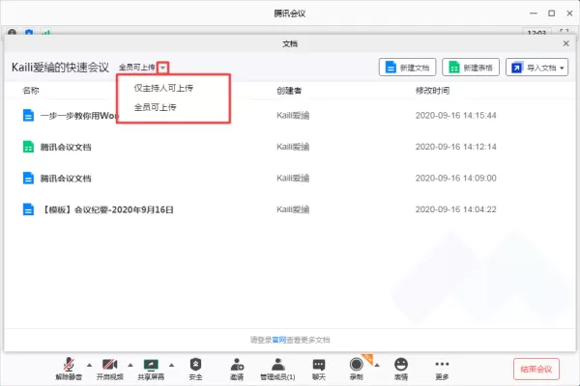The image size is (580, 386).
Task: Click the 修改时间 column header
Action: pos(432,91)
